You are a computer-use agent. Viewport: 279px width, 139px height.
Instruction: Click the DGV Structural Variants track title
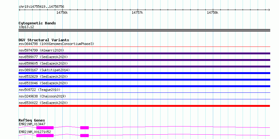44,40
